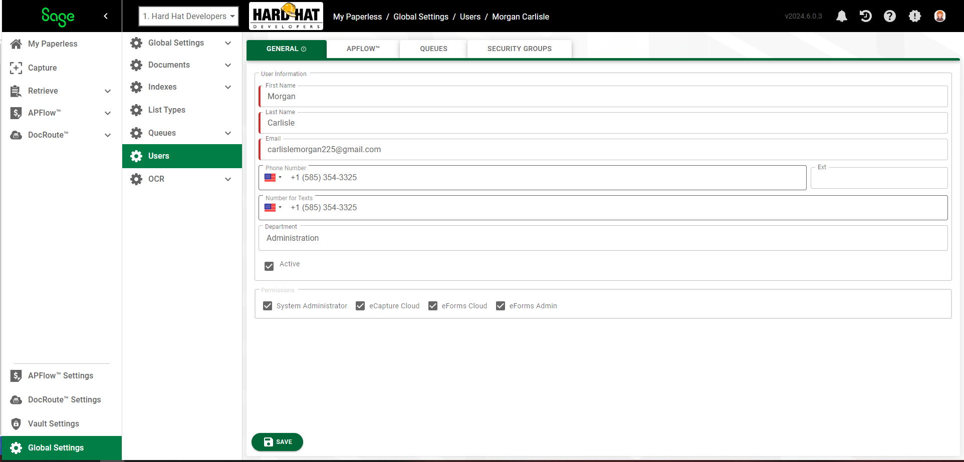Go to Users breadcrumb

click(x=470, y=17)
